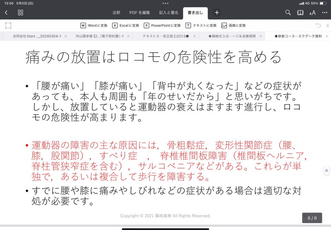Close the 合同会社 Start..._20240304-1 tab
331x232 pixels.
66,36
